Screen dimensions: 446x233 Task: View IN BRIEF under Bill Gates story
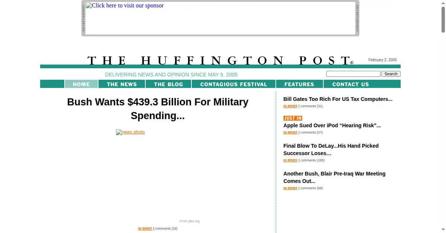tap(290, 106)
